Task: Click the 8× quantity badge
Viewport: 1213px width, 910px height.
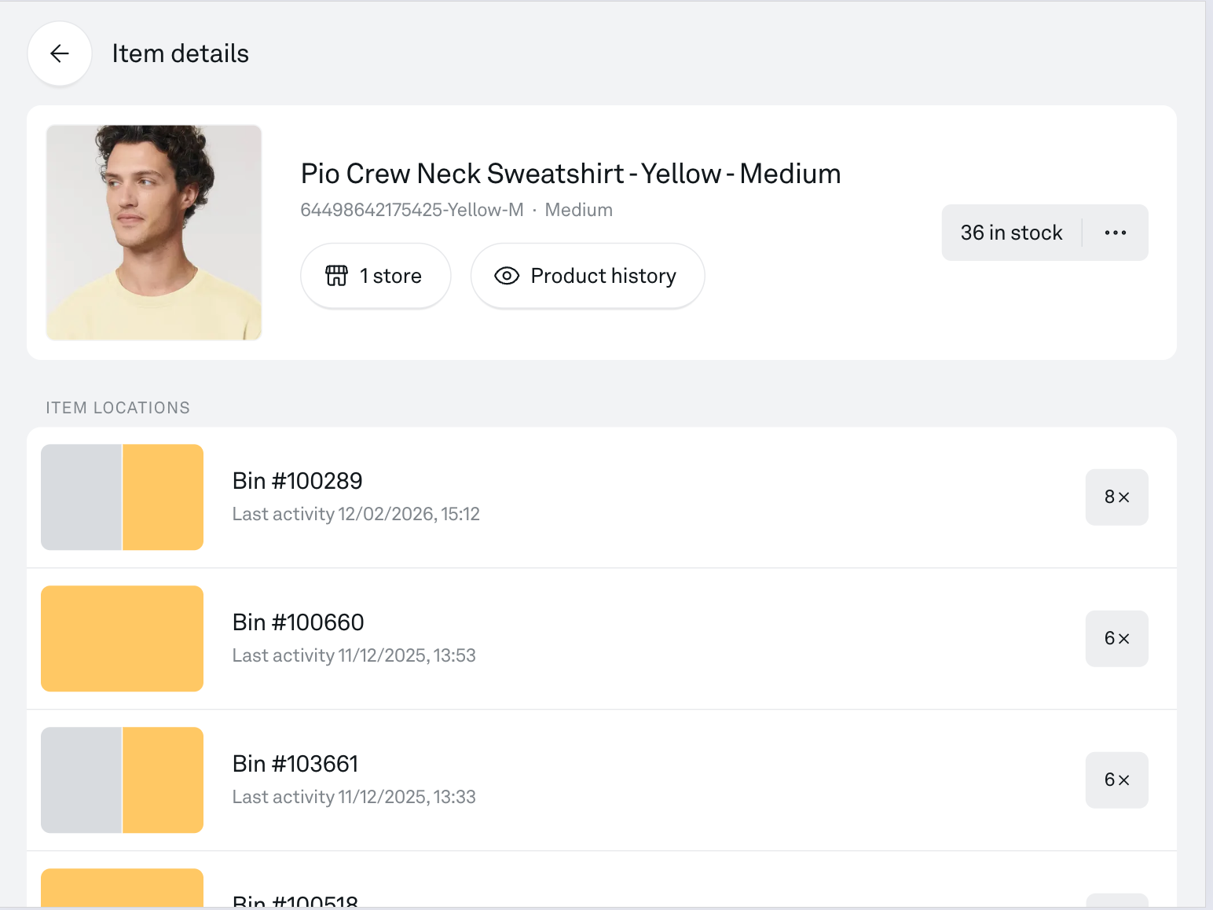Action: pyautogui.click(x=1116, y=497)
